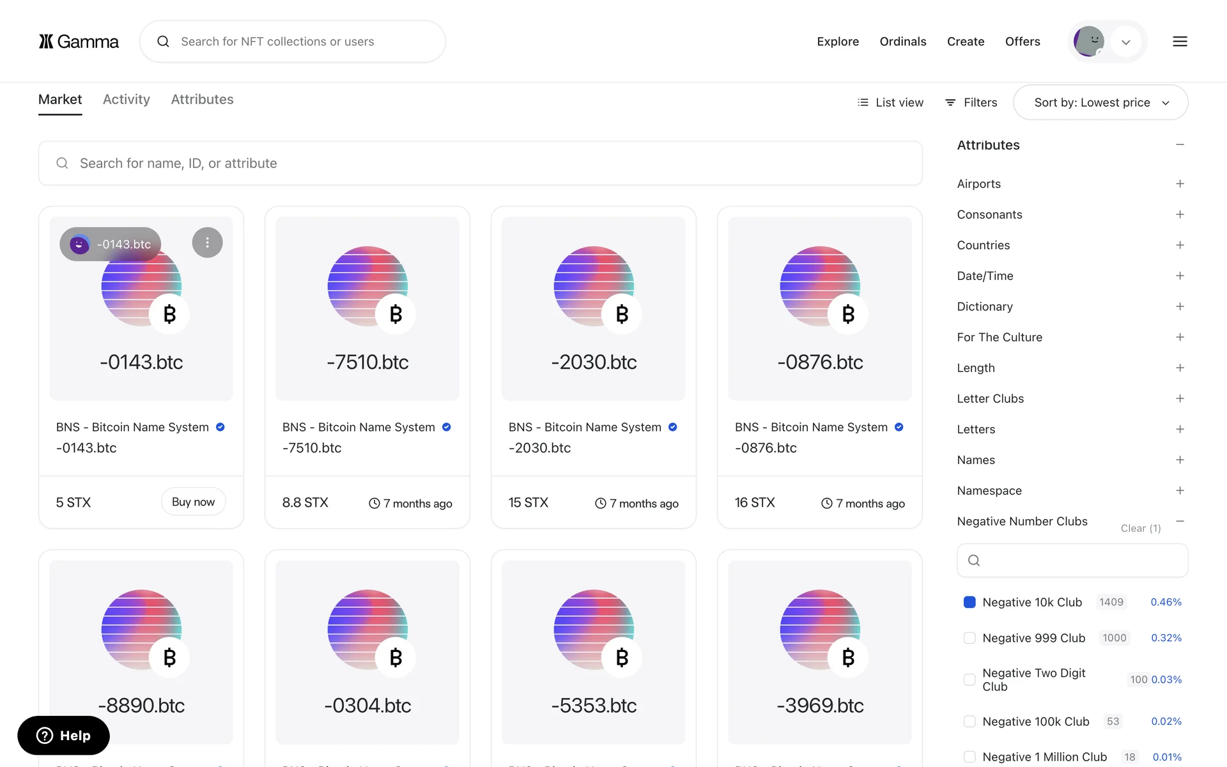
Task: Expand the account chevron dropdown
Action: click(x=1126, y=42)
